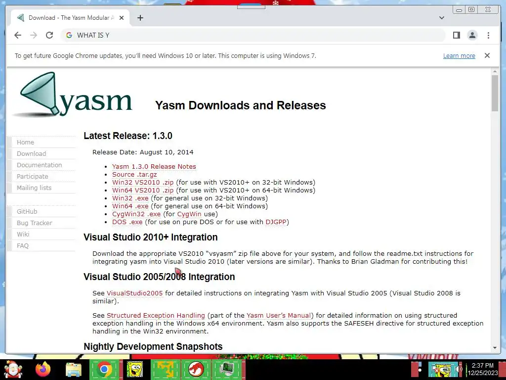
Task: Open the VisualStudio2005 instructions link
Action: (x=134, y=293)
